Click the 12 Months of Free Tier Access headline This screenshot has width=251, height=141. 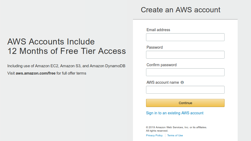(x=66, y=51)
